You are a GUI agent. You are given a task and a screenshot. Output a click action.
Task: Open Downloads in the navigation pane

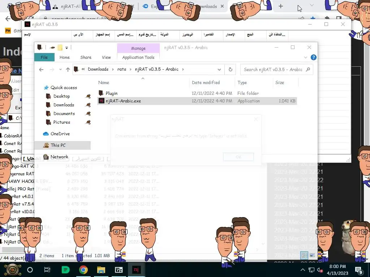click(x=64, y=105)
